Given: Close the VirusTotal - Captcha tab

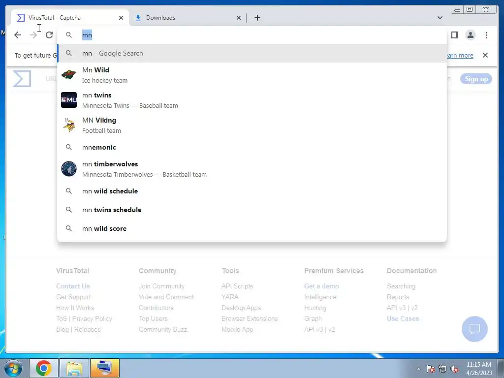Looking at the screenshot, I should tap(121, 18).
